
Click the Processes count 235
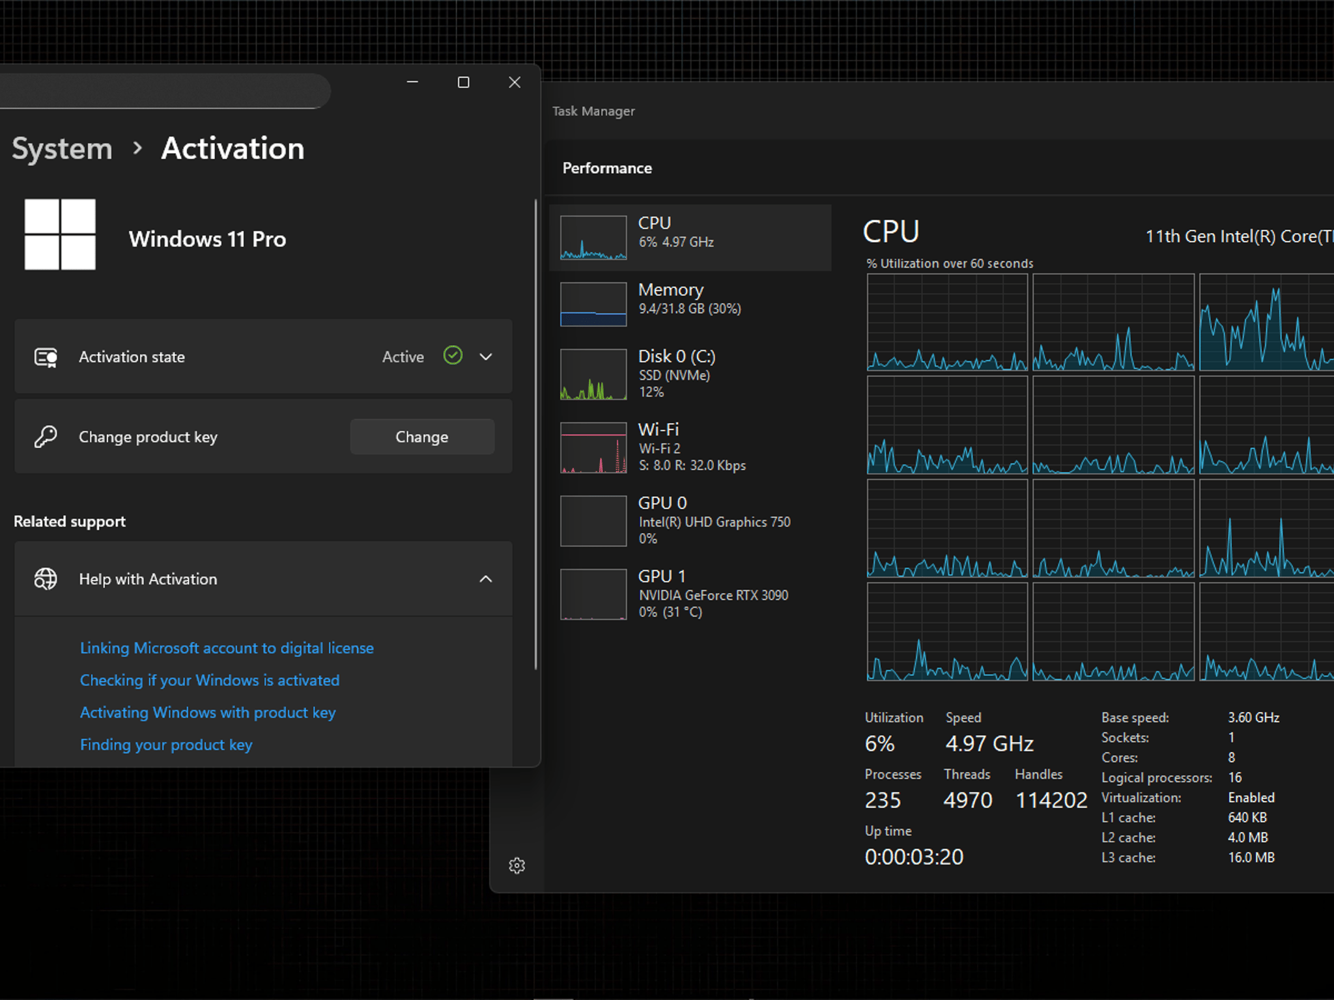pos(883,800)
